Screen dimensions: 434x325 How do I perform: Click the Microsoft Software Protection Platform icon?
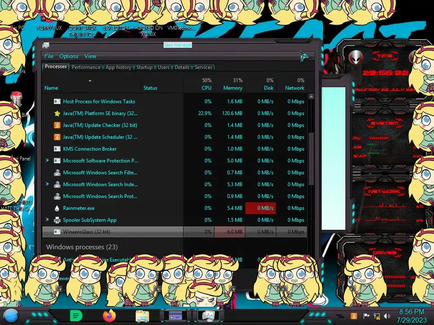pos(57,161)
